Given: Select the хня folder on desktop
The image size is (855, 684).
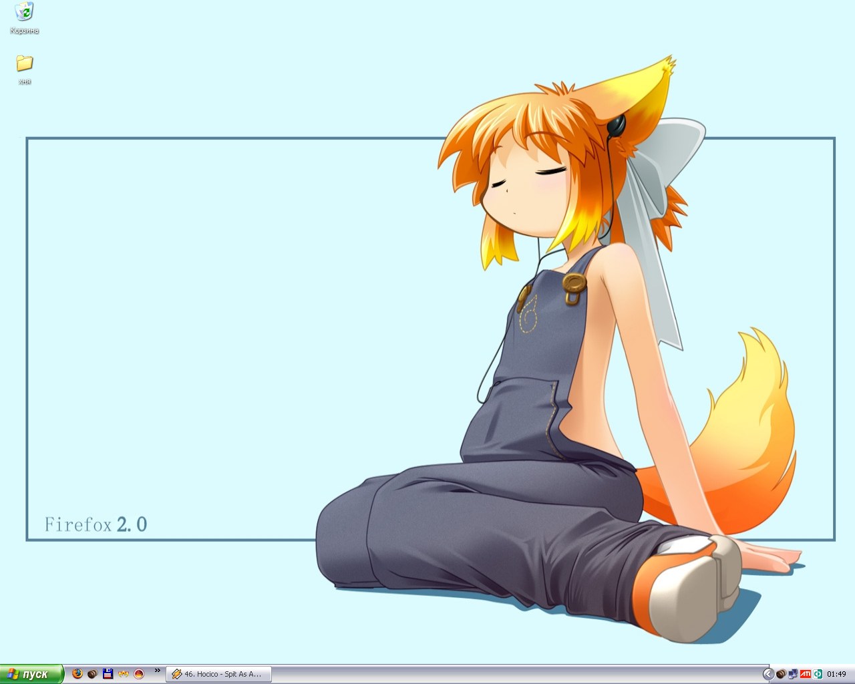Looking at the screenshot, I should point(25,63).
